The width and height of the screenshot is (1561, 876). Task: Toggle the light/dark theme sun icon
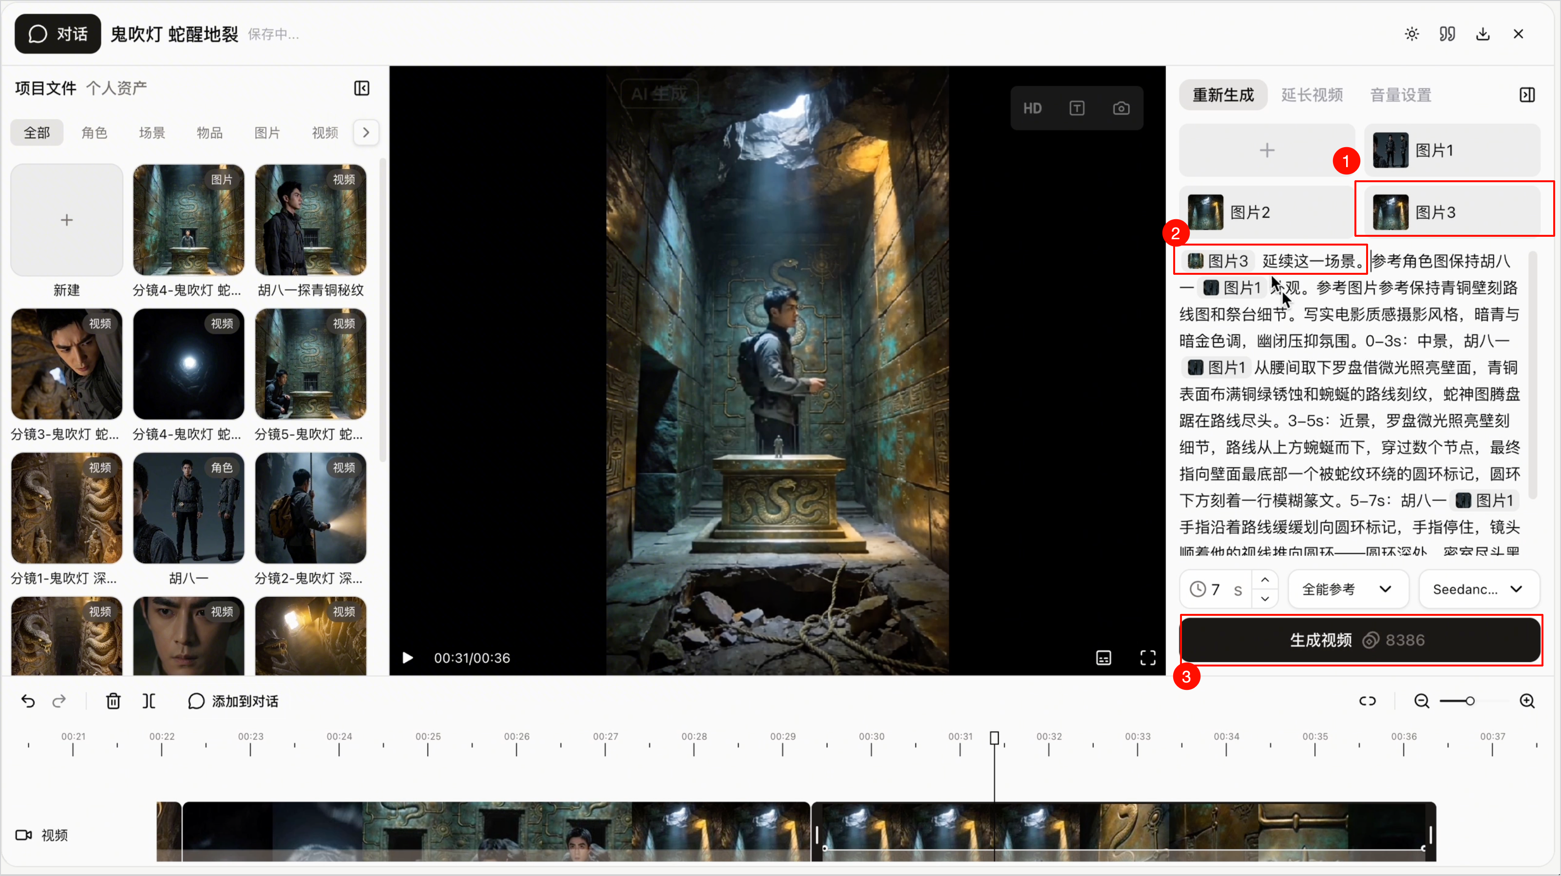coord(1412,34)
